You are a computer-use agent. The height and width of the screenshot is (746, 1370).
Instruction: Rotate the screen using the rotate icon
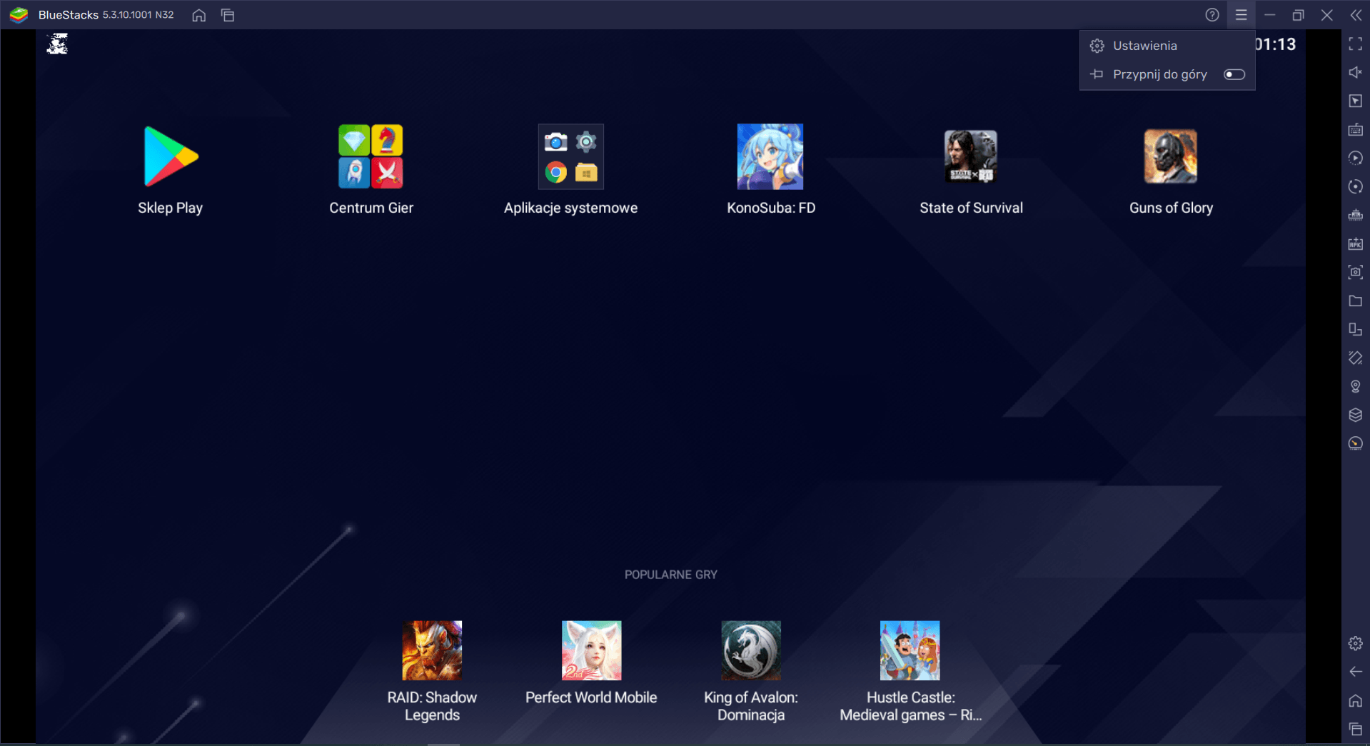click(1356, 358)
